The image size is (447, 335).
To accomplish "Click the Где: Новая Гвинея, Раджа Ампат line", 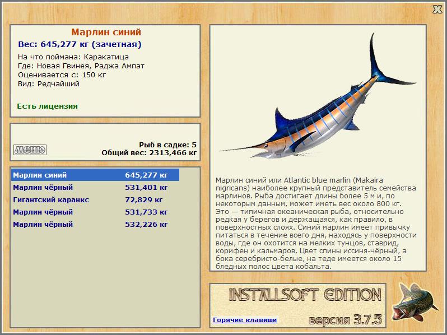I will pyautogui.click(x=81, y=66).
